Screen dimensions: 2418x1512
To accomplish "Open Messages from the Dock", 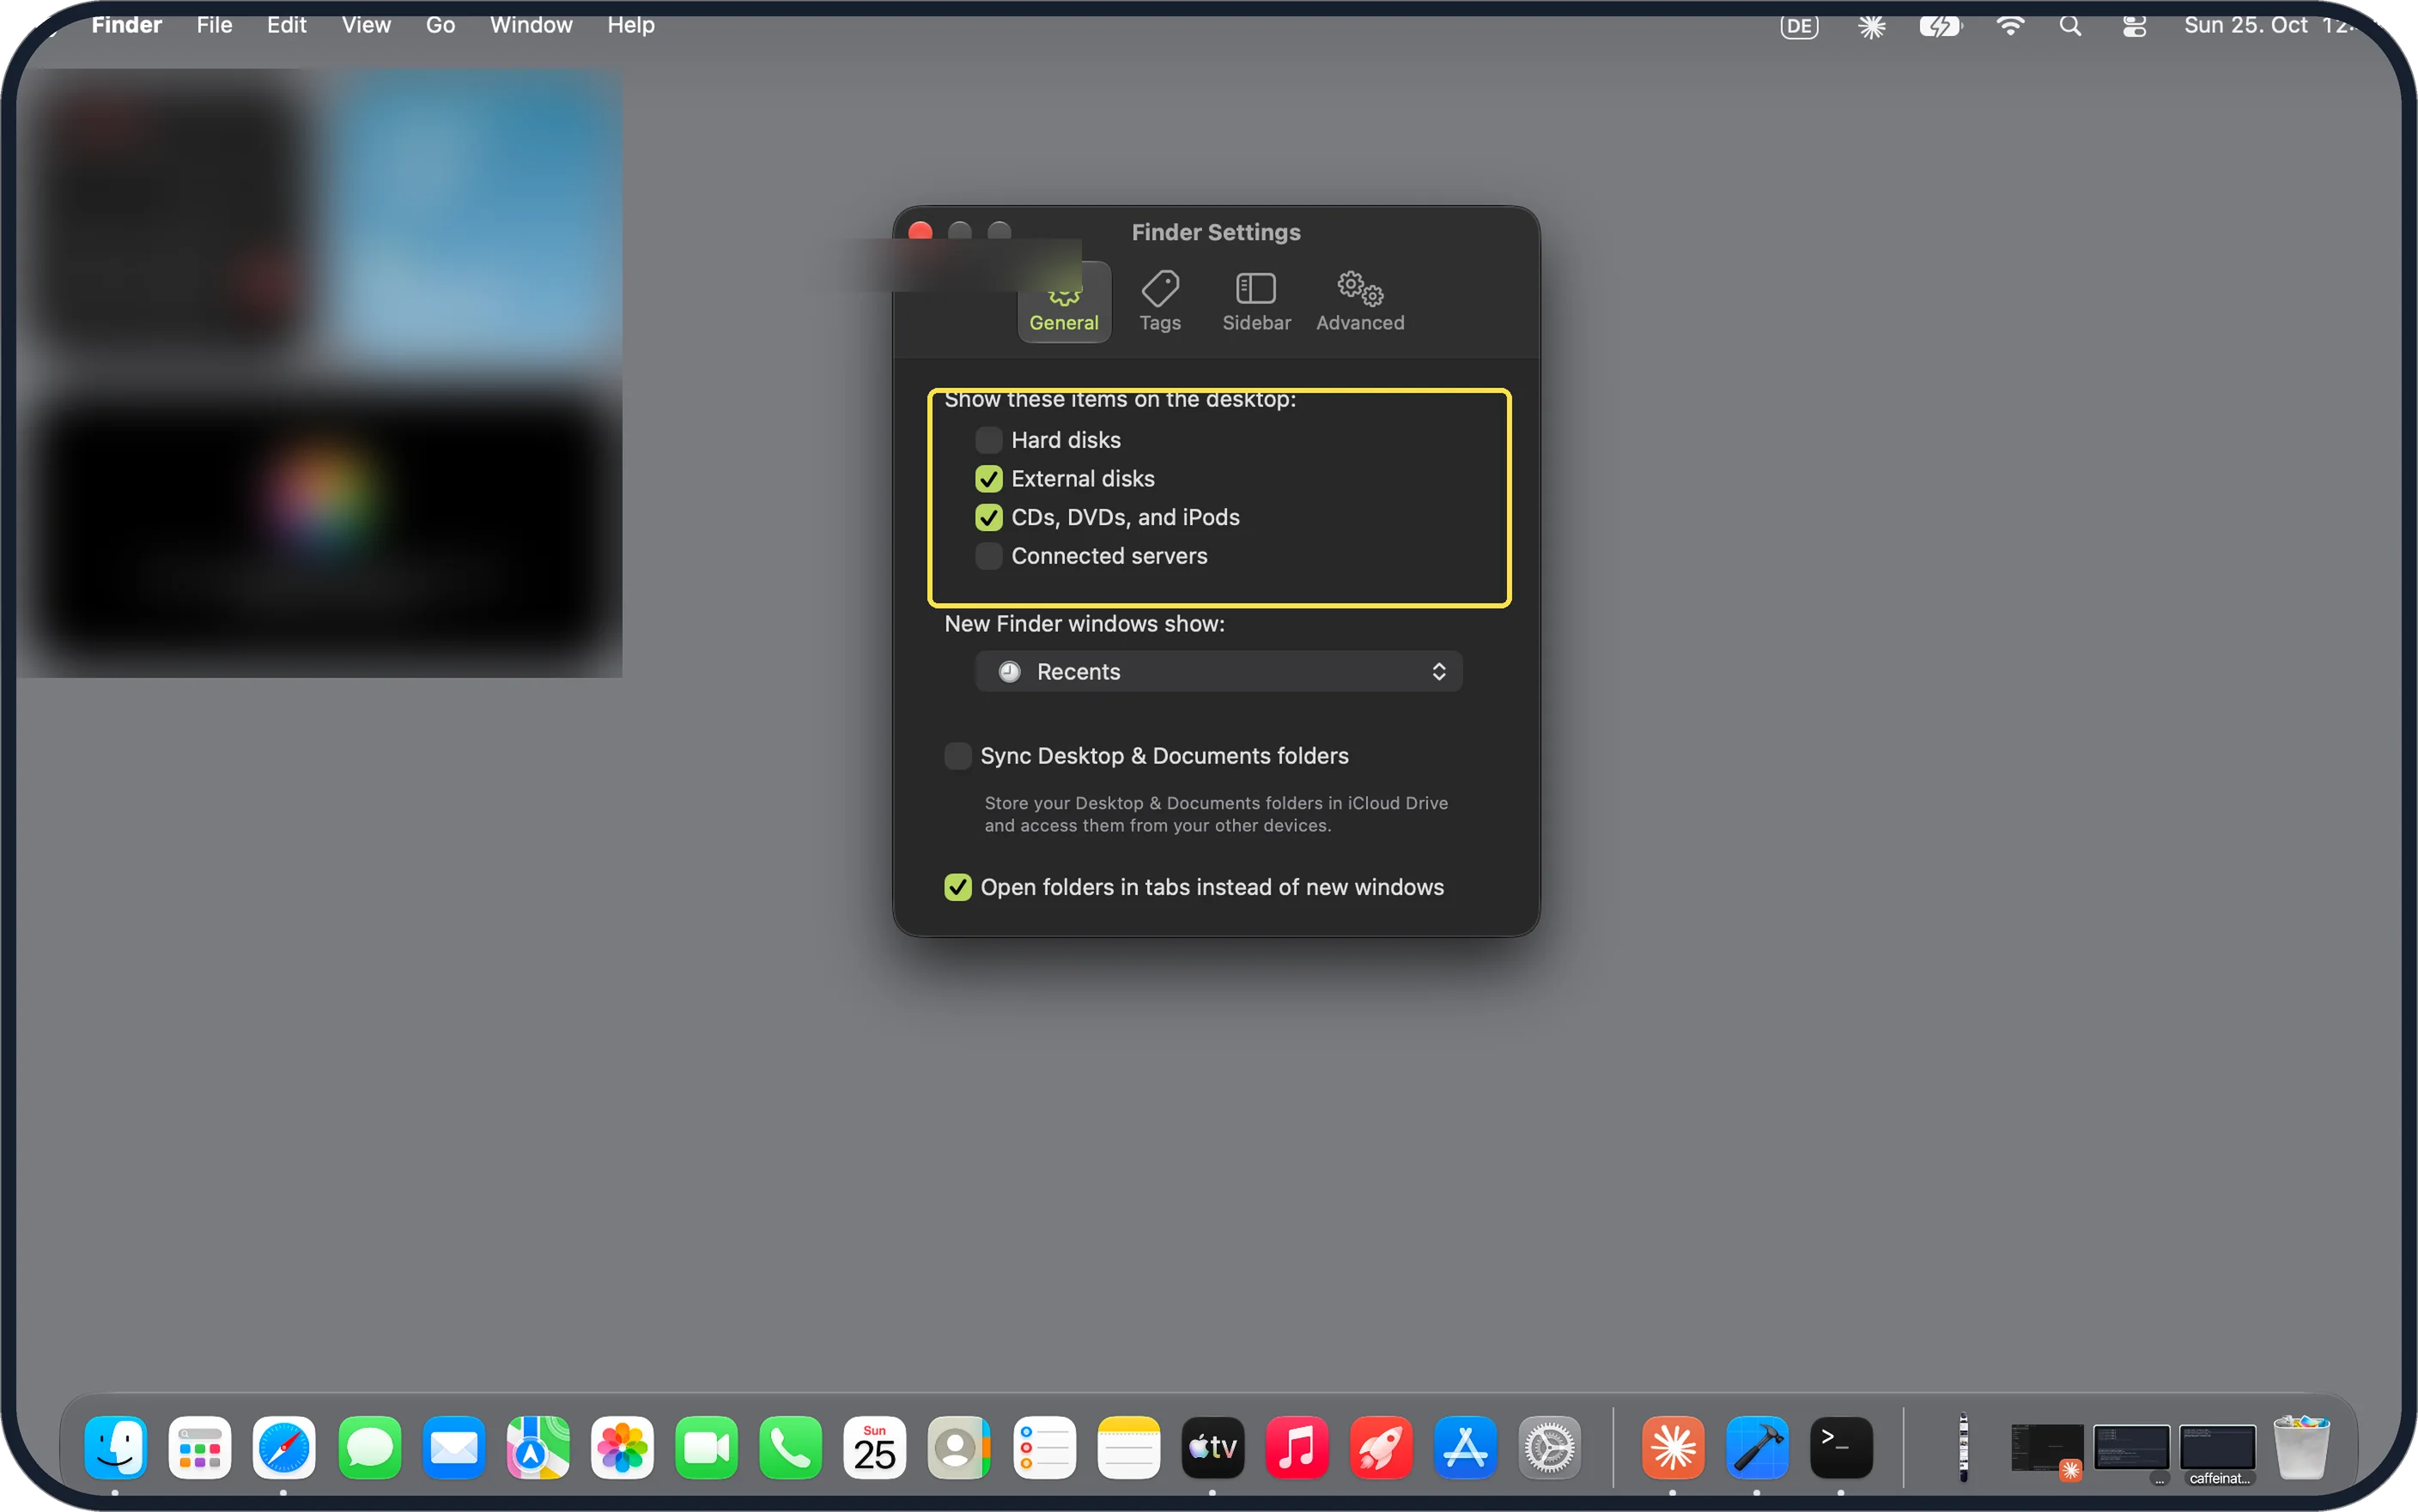I will (x=369, y=1447).
